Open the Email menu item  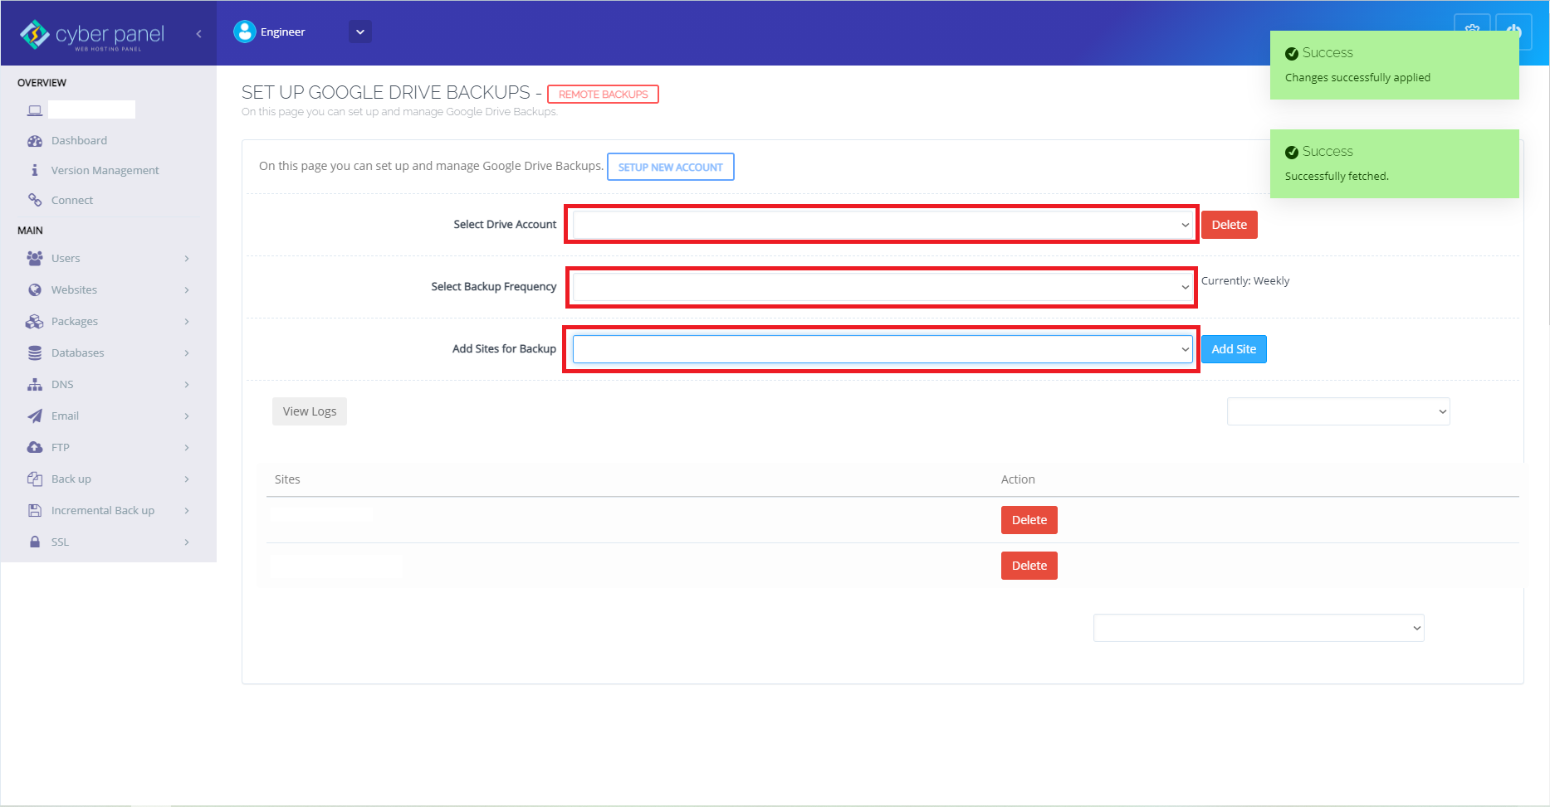click(65, 416)
